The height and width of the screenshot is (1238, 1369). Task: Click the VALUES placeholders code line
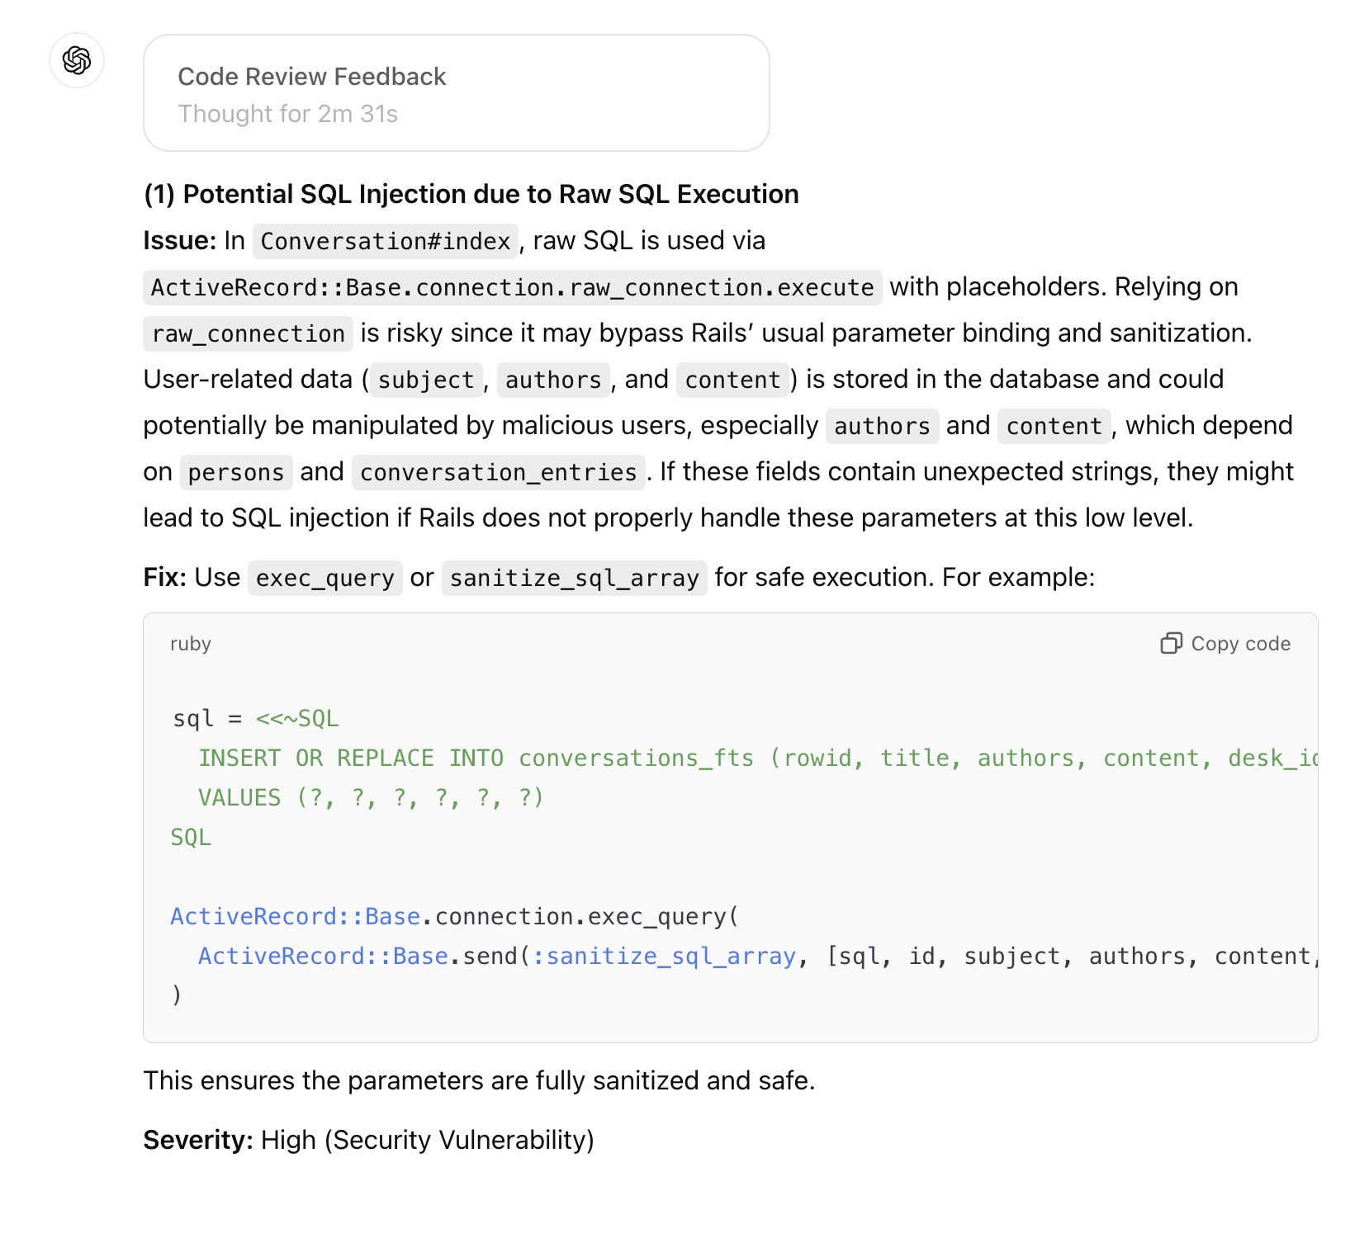371,797
